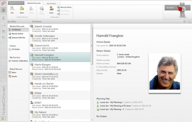Viewport: 192px width, 122px height.
Task: Open Scanner Calibration
Action: (x=18, y=61)
